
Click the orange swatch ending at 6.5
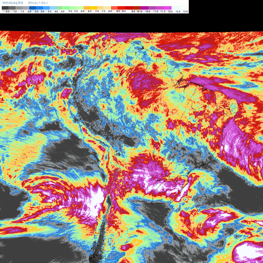pos(87,8)
